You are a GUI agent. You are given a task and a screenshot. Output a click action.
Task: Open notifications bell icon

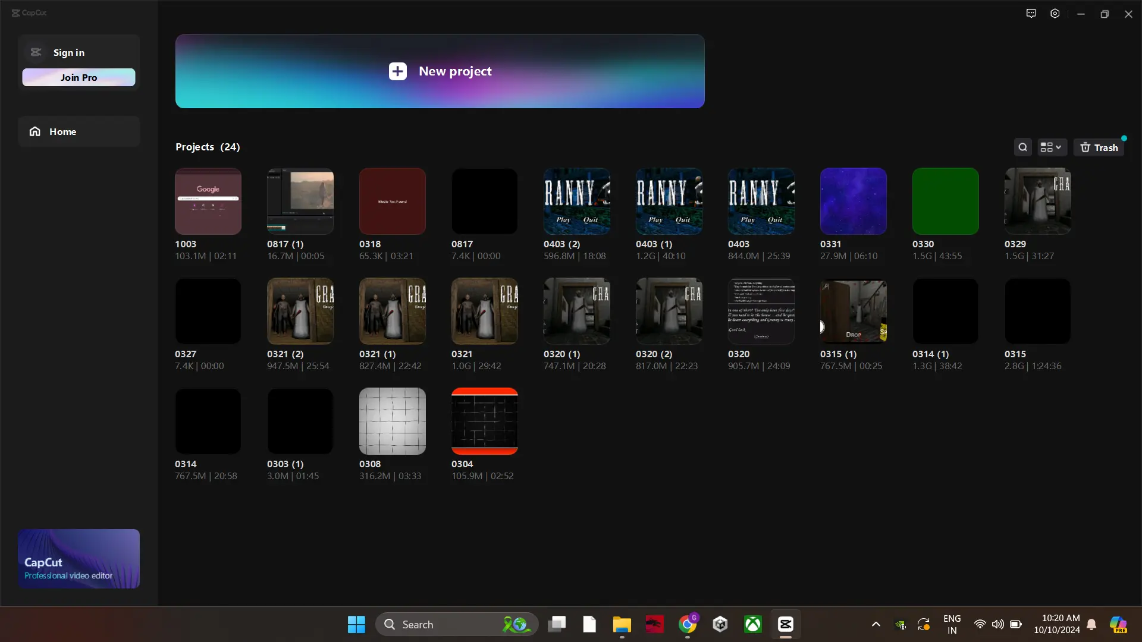coord(1091,624)
